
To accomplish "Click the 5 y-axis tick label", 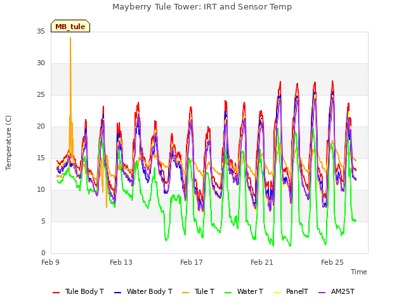I will (43, 222).
